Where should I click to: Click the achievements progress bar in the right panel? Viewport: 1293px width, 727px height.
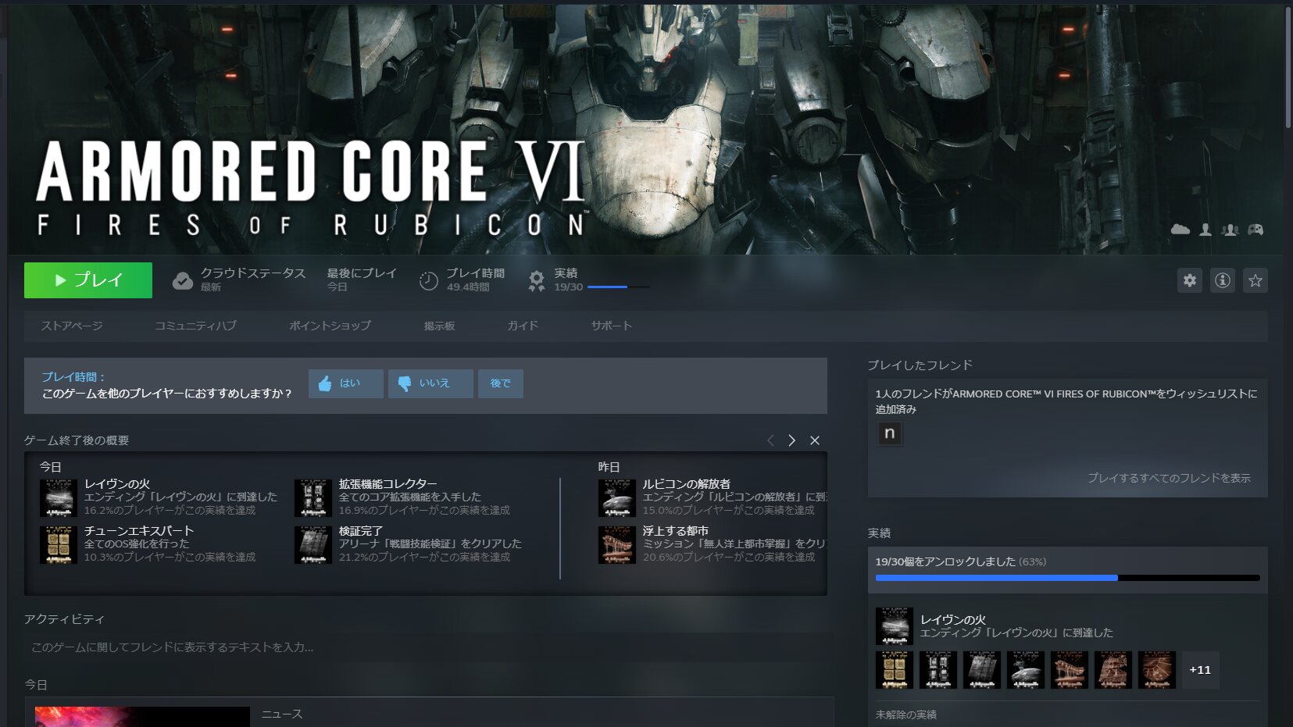(x=1067, y=578)
